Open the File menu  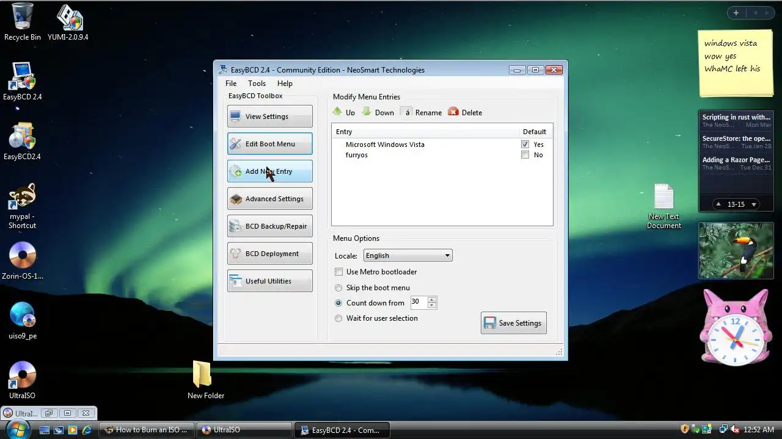(x=231, y=84)
